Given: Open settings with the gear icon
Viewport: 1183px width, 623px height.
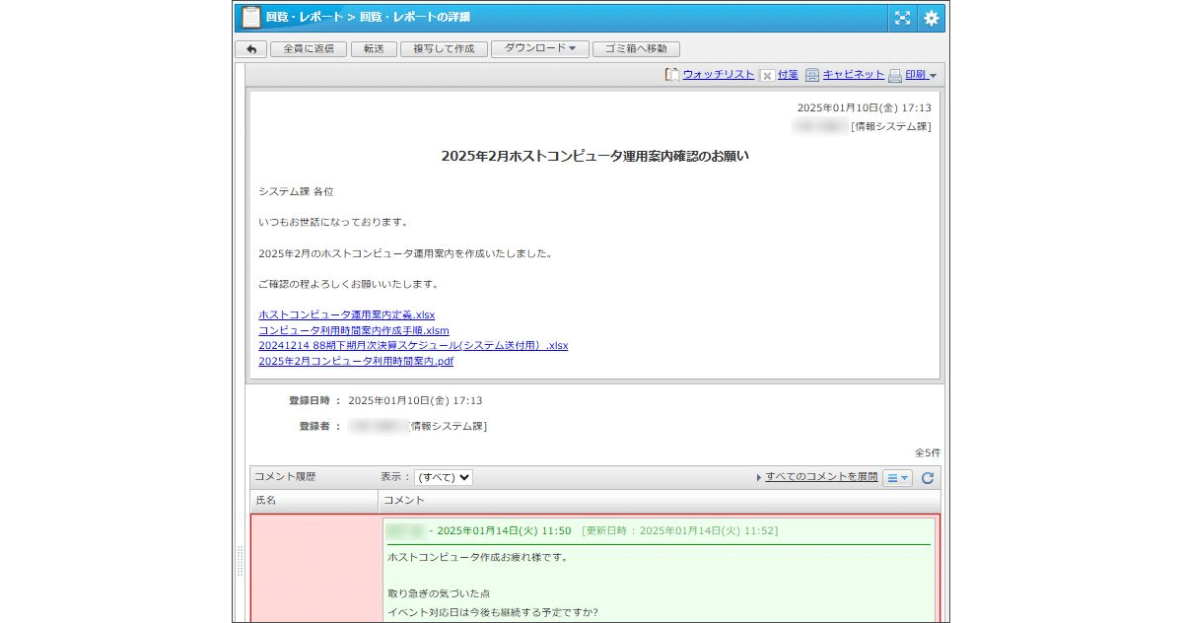Looking at the screenshot, I should [931, 18].
